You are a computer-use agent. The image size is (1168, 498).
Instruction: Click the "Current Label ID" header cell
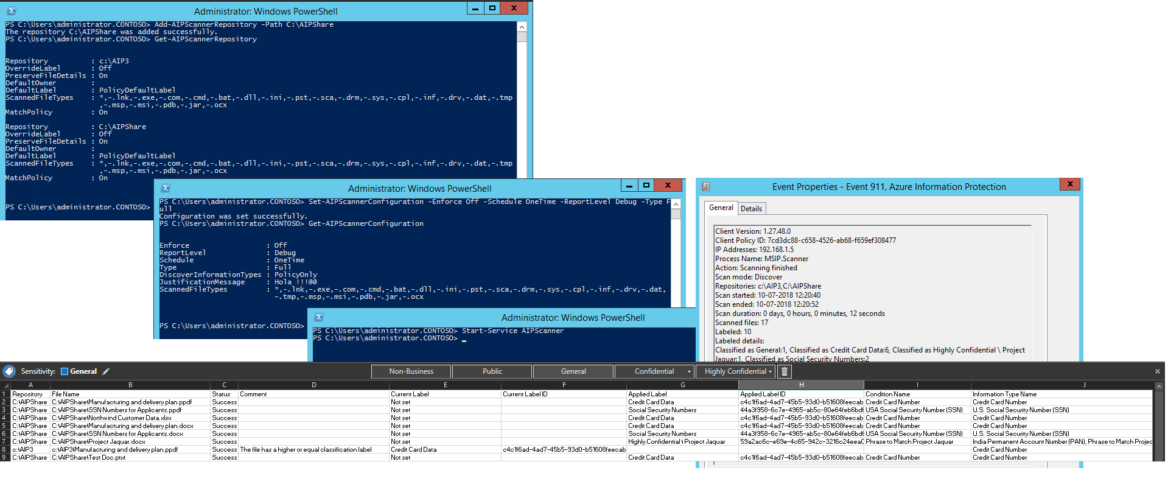[564, 394]
